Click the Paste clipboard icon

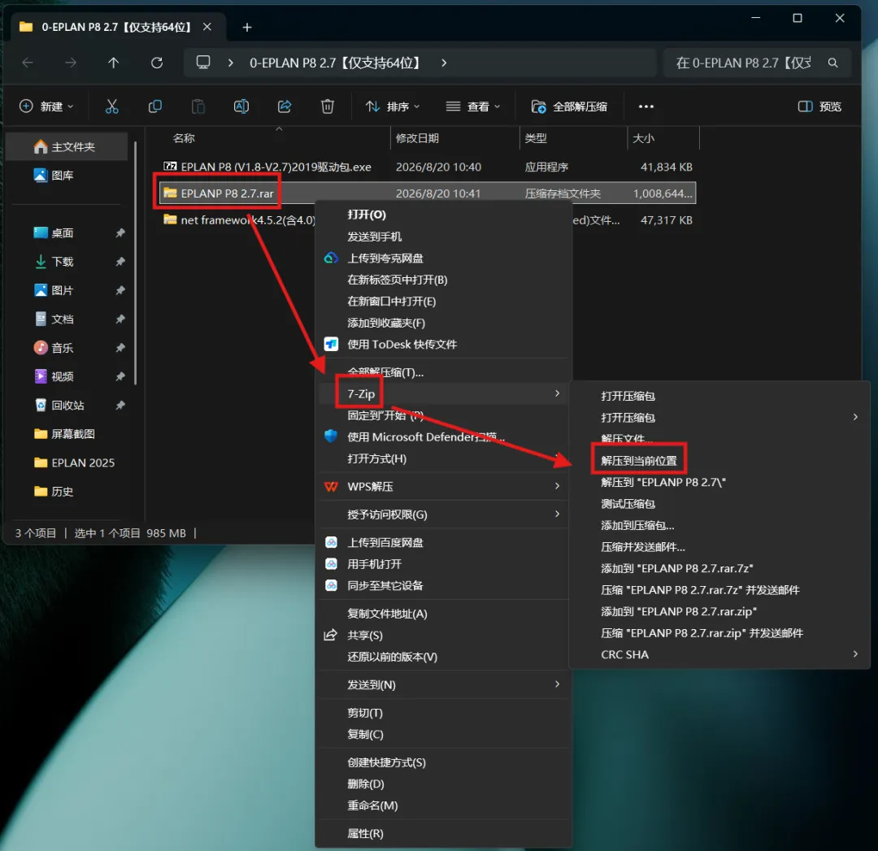pos(198,106)
